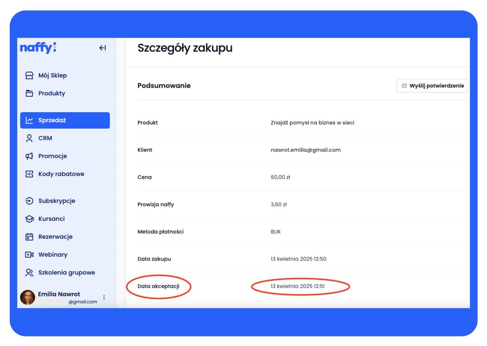Click the Mój Sklep shop icon
The height and width of the screenshot is (346, 487).
pyautogui.click(x=29, y=75)
